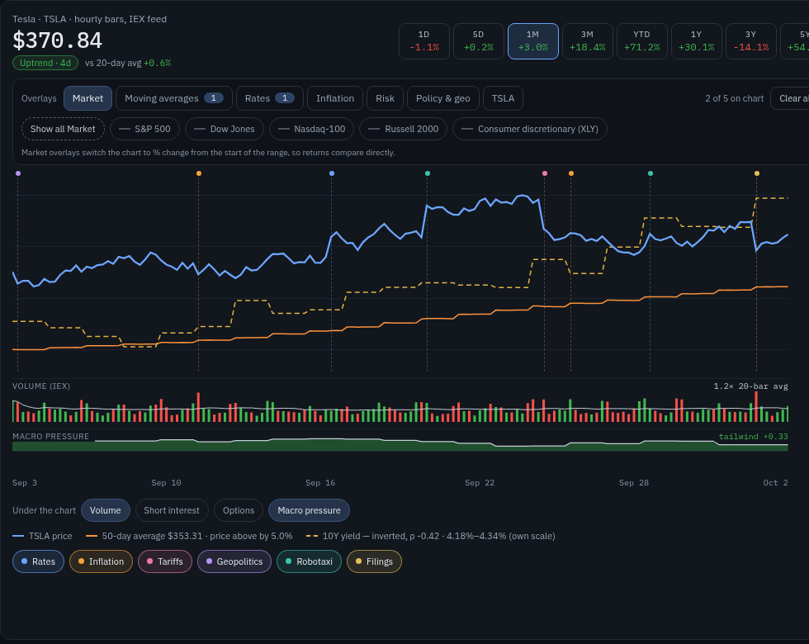The height and width of the screenshot is (644, 809).
Task: Toggle Inflation event markers filter
Action: pos(101,561)
